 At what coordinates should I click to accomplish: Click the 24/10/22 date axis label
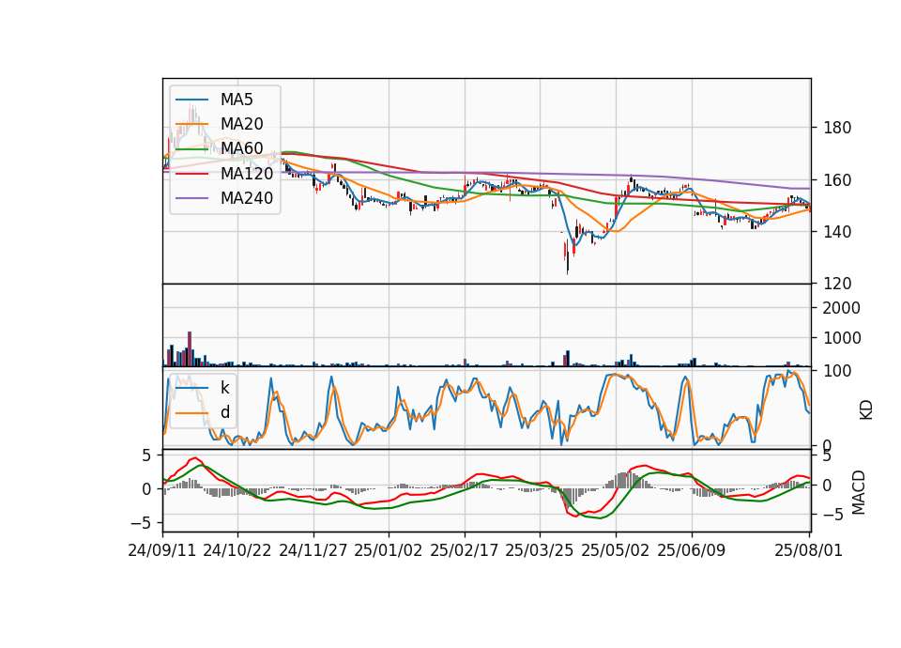pos(237,550)
